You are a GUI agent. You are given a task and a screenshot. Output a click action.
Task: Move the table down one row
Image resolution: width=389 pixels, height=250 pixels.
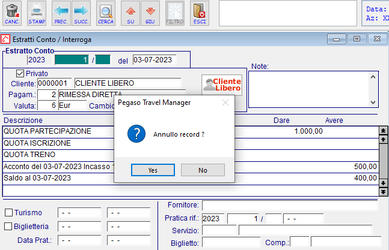[x=384, y=183]
